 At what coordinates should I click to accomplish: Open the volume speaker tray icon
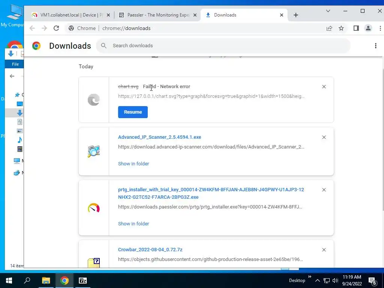coord(335,280)
